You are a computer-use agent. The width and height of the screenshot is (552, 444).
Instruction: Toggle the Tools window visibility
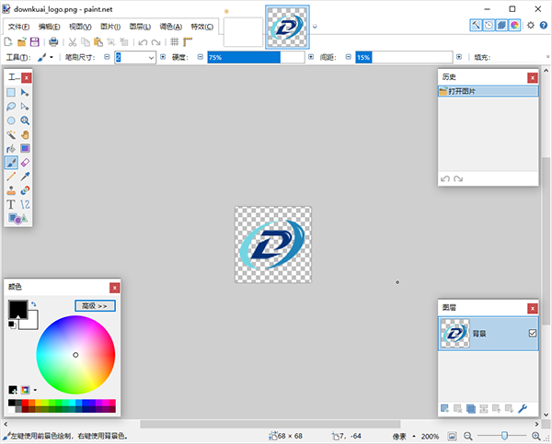tap(476, 26)
